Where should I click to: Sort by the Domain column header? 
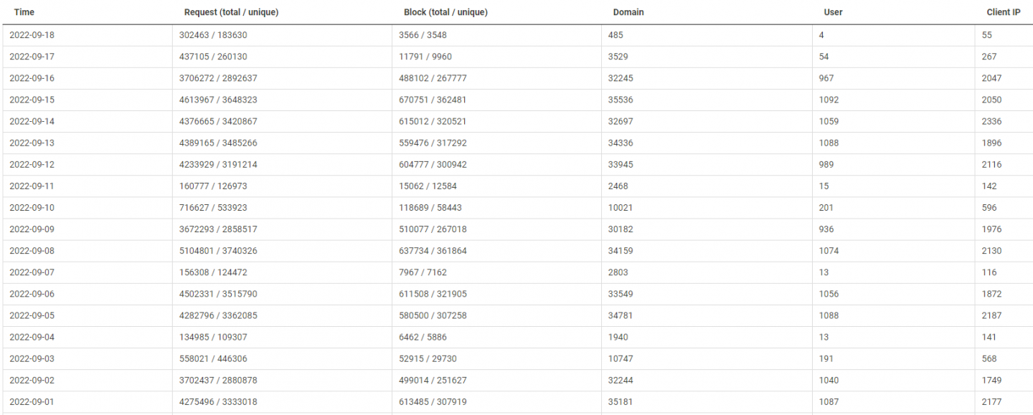click(x=628, y=12)
